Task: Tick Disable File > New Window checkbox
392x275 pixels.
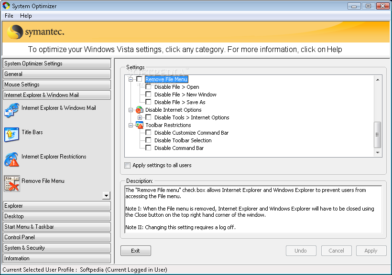Action: (x=148, y=95)
